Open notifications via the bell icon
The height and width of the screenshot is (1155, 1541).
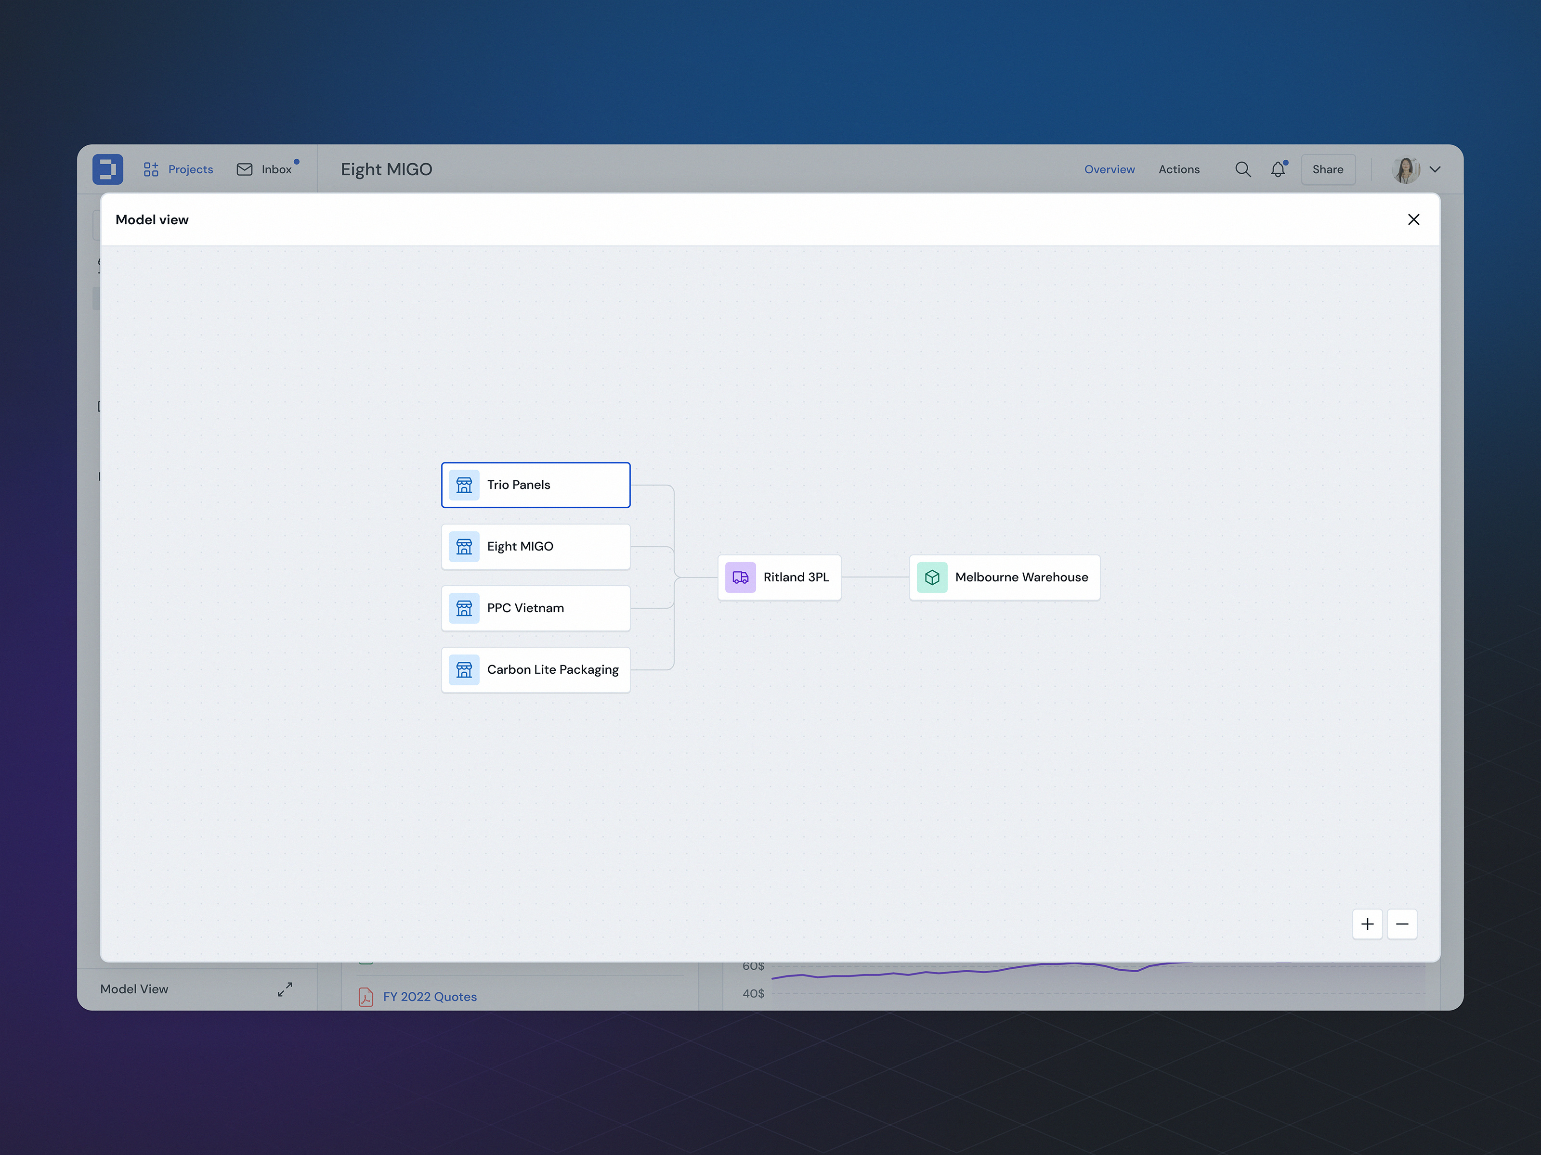click(1278, 168)
